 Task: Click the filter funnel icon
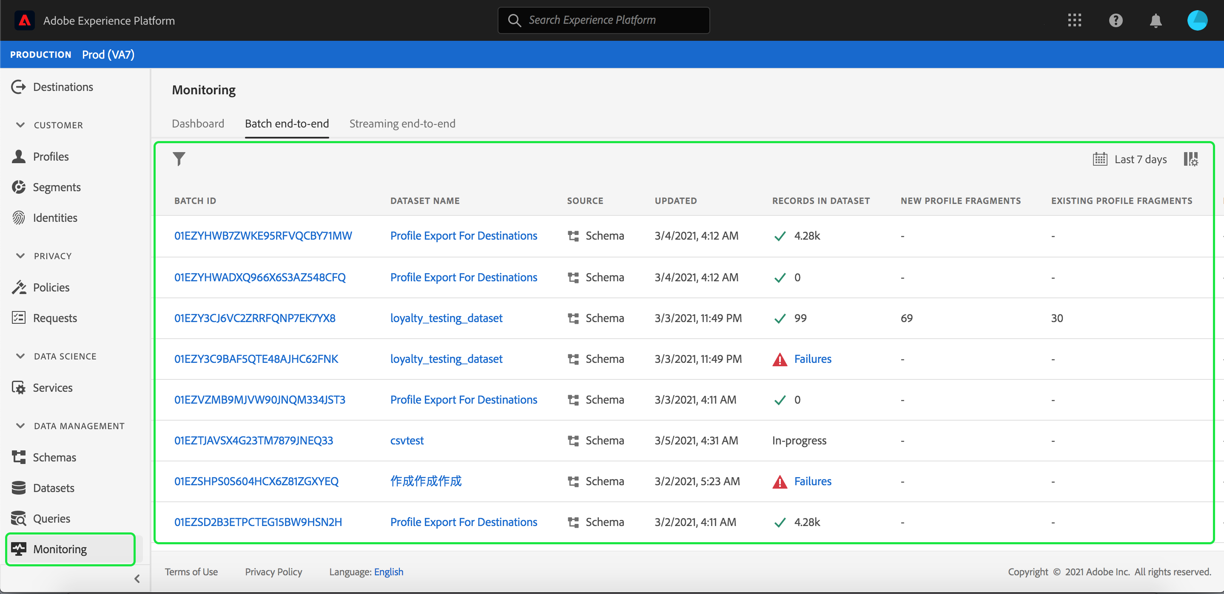[x=179, y=159]
